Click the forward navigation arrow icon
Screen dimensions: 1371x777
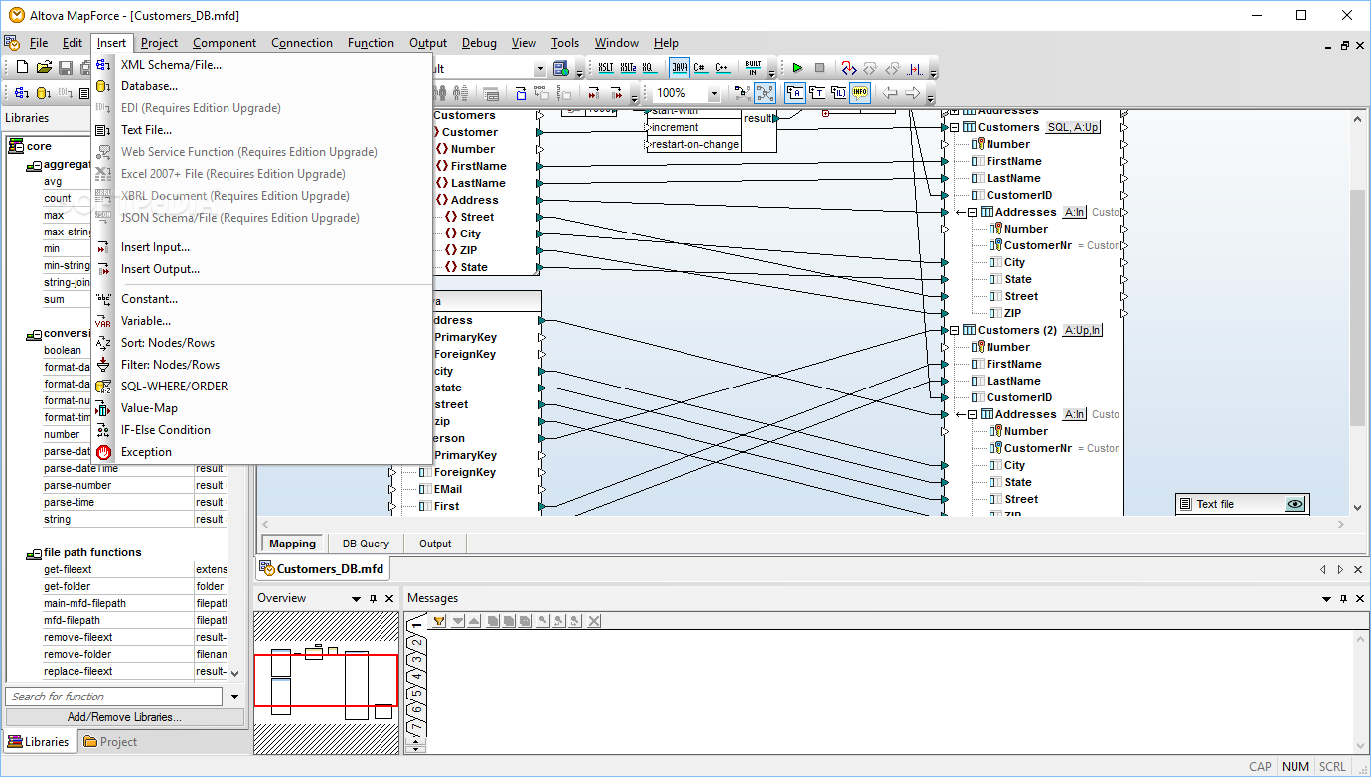click(913, 93)
